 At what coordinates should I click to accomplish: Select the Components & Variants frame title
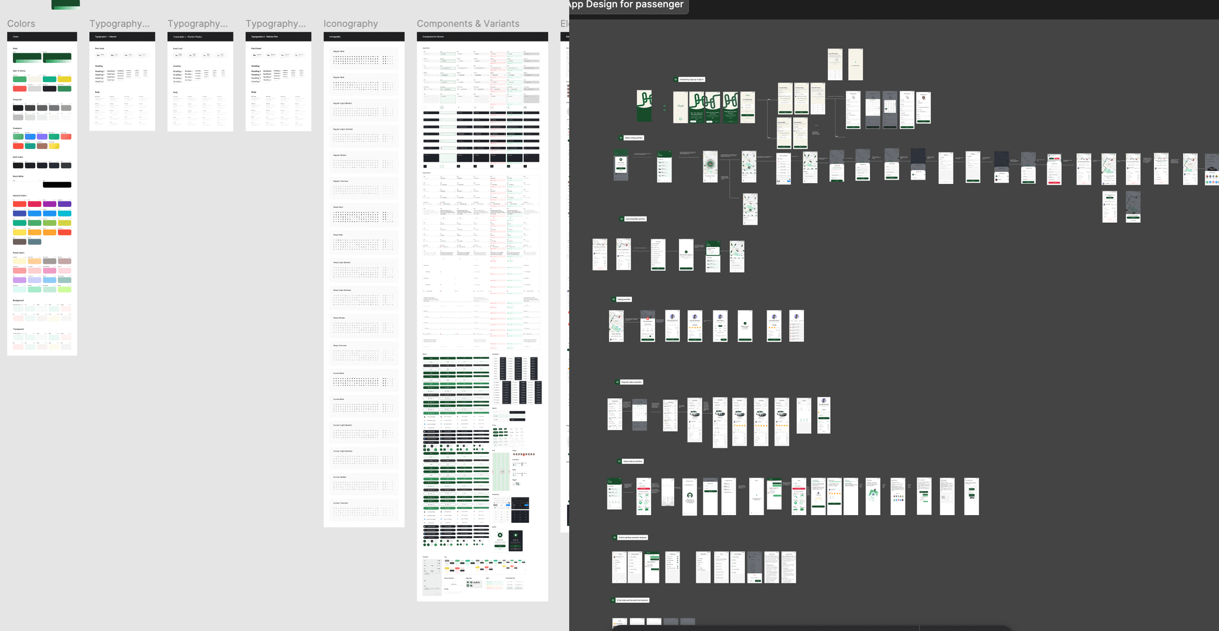click(468, 23)
